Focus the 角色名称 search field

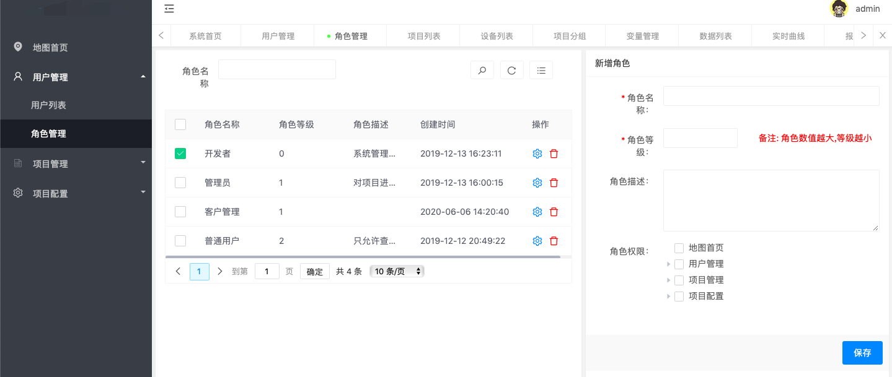(277, 69)
